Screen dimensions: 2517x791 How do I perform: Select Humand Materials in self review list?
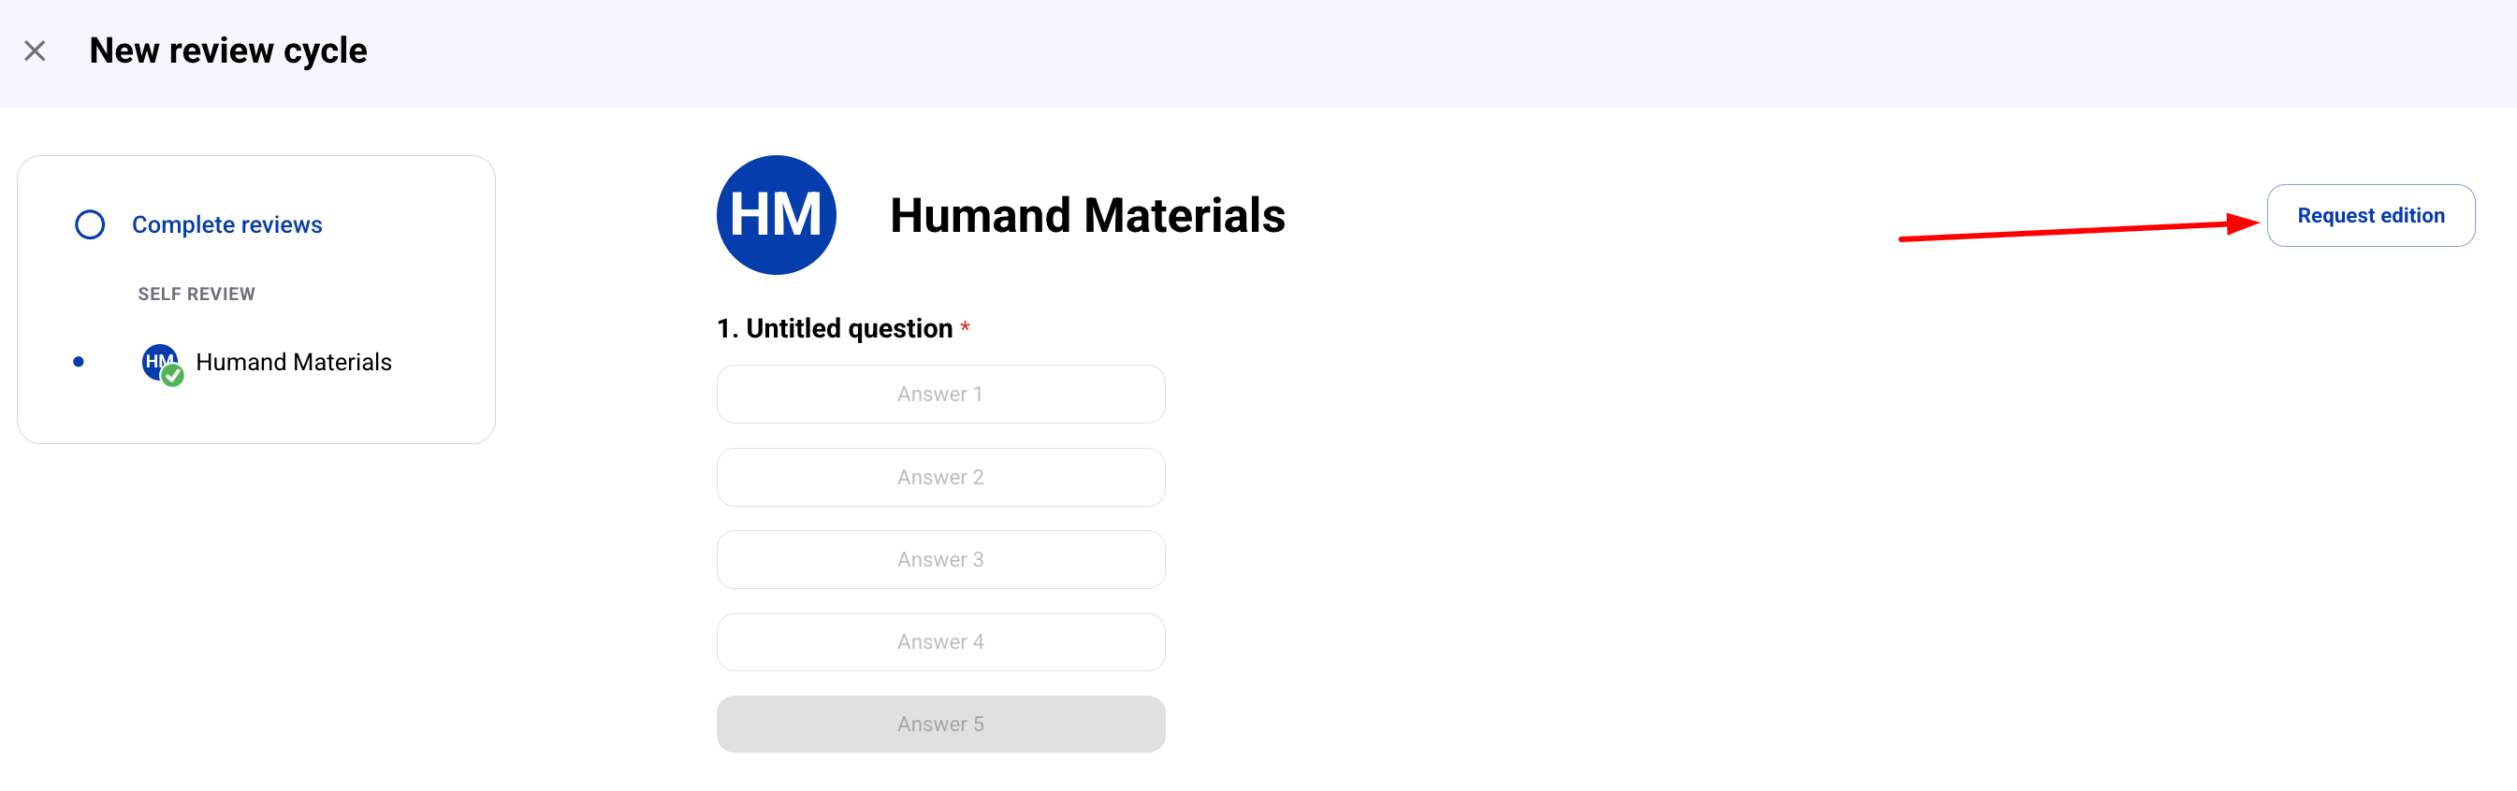[293, 362]
